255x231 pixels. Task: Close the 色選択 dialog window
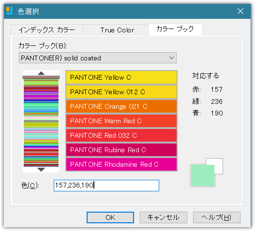pyautogui.click(x=240, y=11)
